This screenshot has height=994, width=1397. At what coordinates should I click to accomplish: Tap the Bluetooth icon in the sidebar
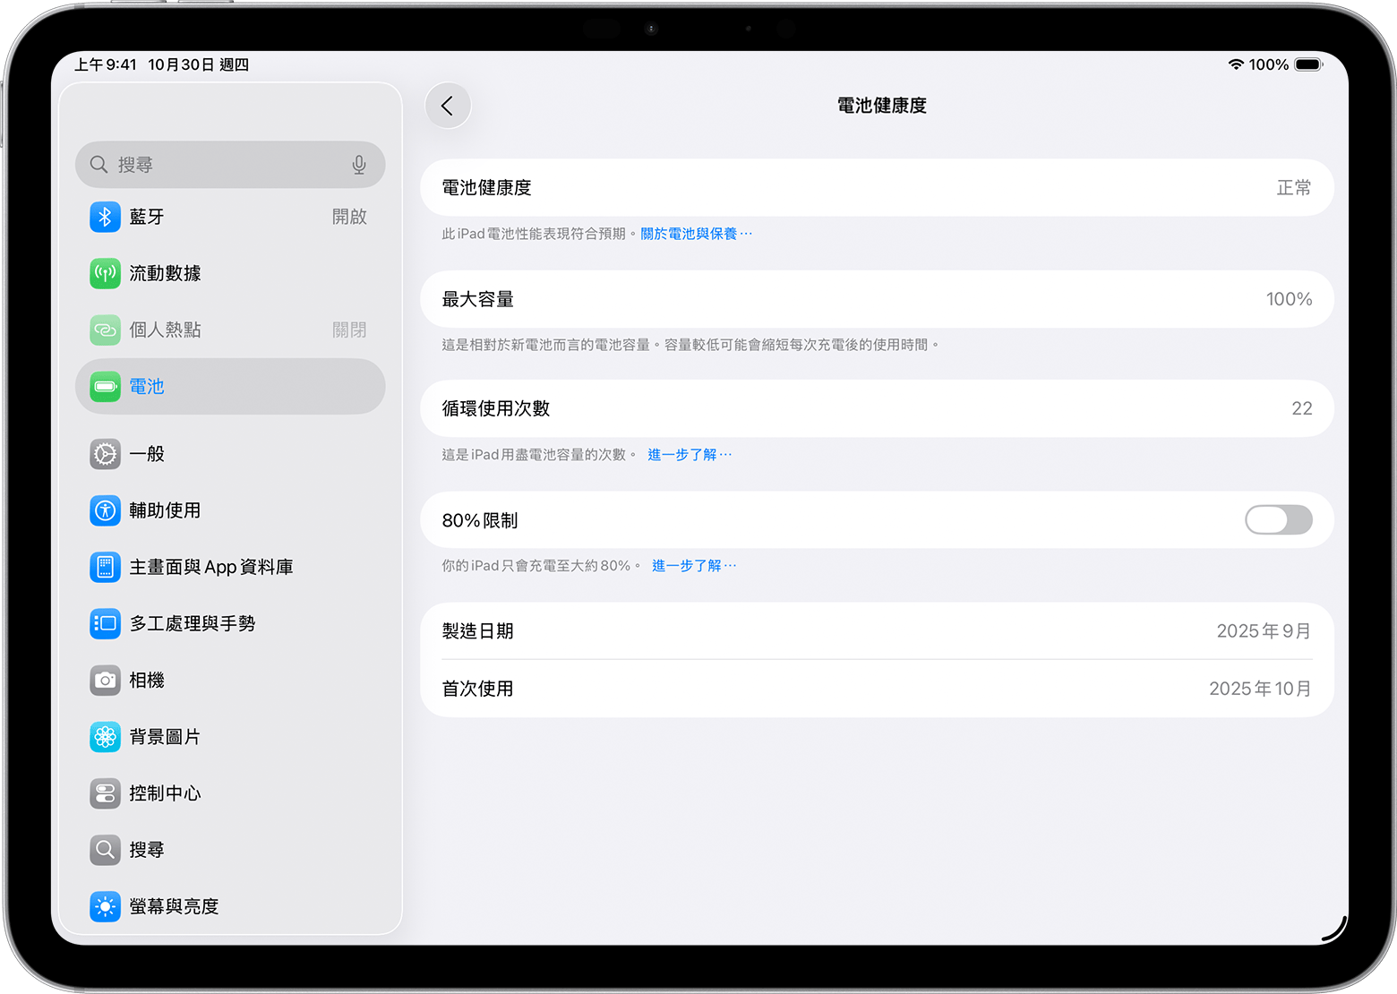point(105,217)
